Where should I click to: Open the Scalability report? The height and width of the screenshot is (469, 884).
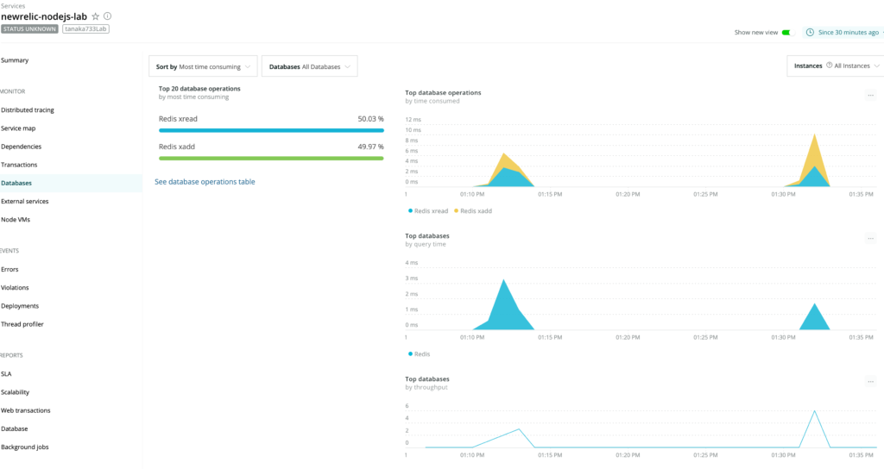pos(16,392)
